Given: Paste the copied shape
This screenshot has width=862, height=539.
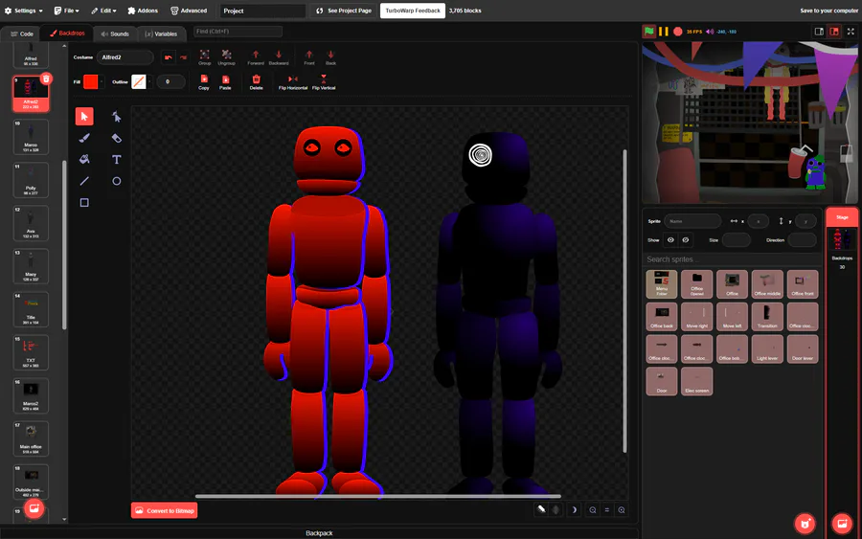Looking at the screenshot, I should 225,82.
